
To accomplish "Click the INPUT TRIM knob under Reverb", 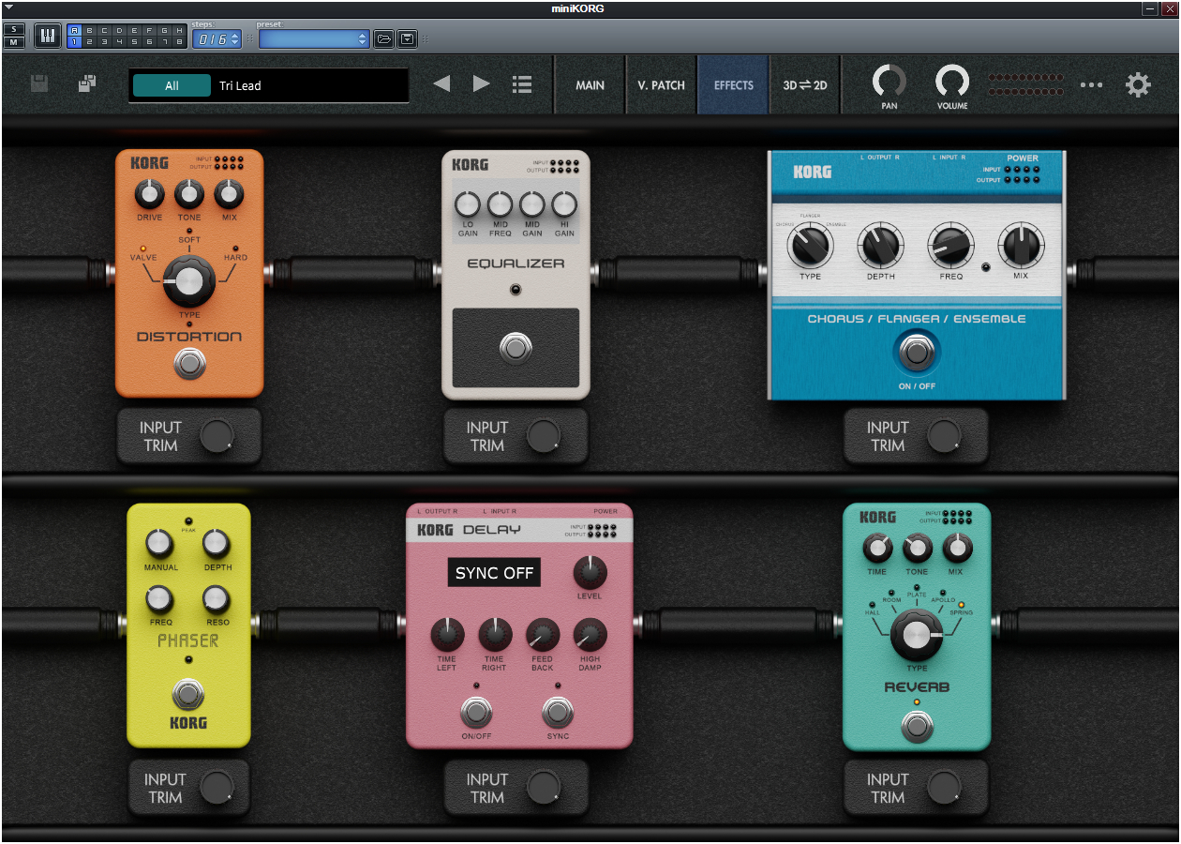I will [x=944, y=788].
